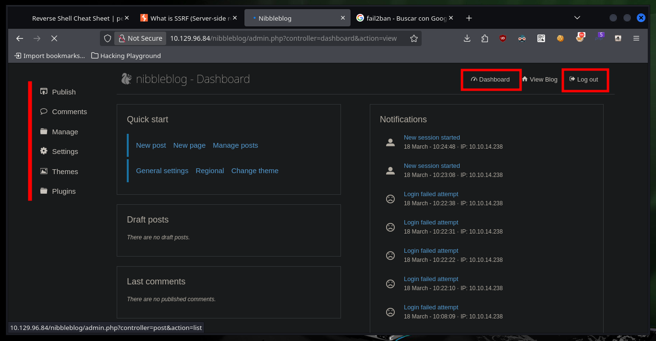Open a new browser tab with plus
Screen dimensions: 656x341
pos(469,18)
